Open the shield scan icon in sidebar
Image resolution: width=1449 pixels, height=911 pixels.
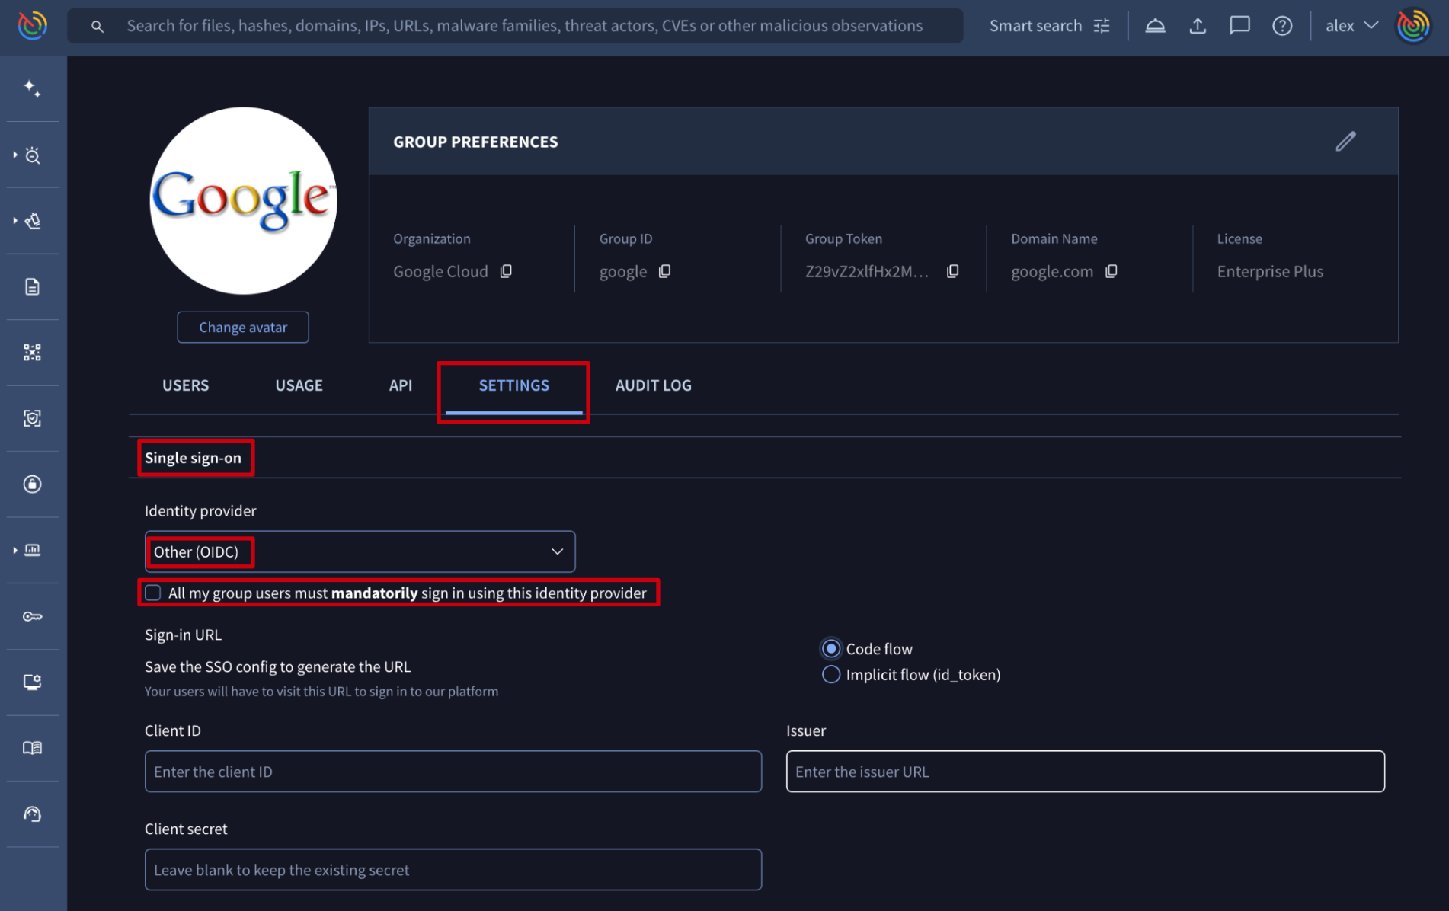[x=32, y=418]
